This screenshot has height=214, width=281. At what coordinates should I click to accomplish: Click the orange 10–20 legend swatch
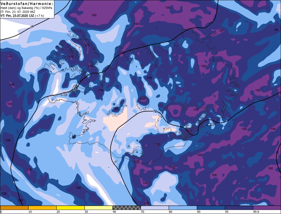42,208
